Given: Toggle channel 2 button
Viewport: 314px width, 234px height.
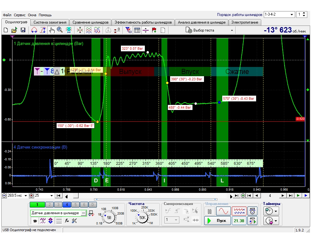Looking at the screenshot, I should [50, 204].
